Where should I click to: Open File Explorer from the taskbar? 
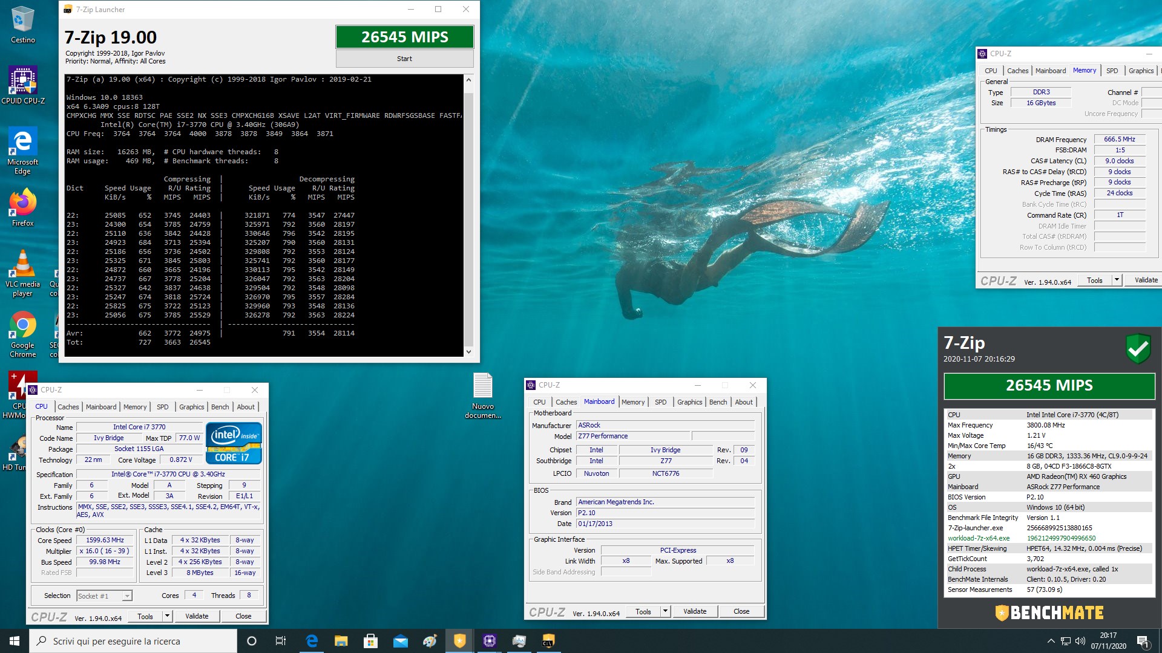click(341, 641)
